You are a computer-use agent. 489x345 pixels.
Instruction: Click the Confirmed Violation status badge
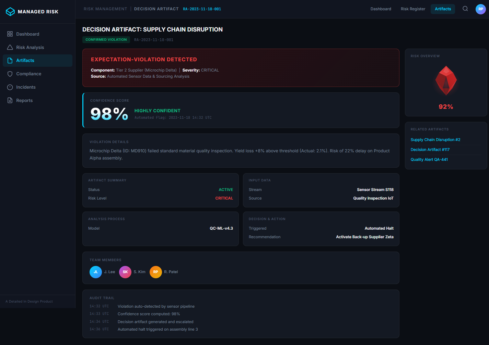(x=106, y=40)
